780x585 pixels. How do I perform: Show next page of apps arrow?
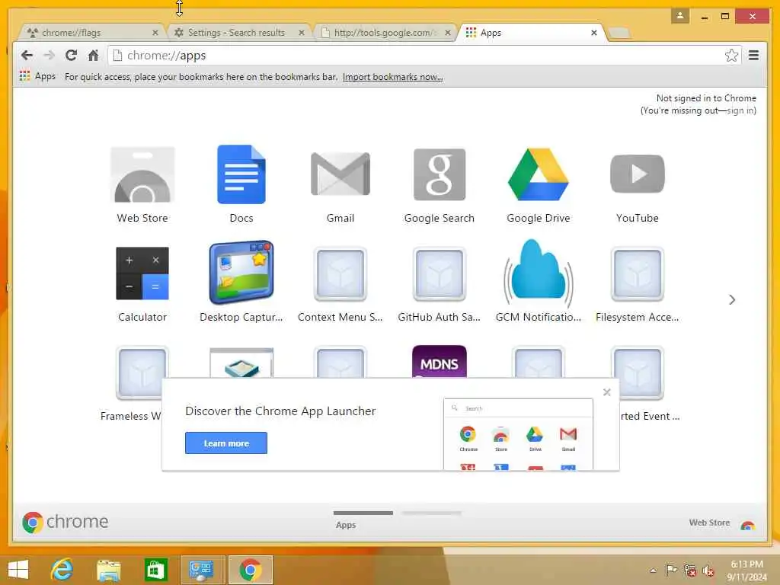coord(732,299)
